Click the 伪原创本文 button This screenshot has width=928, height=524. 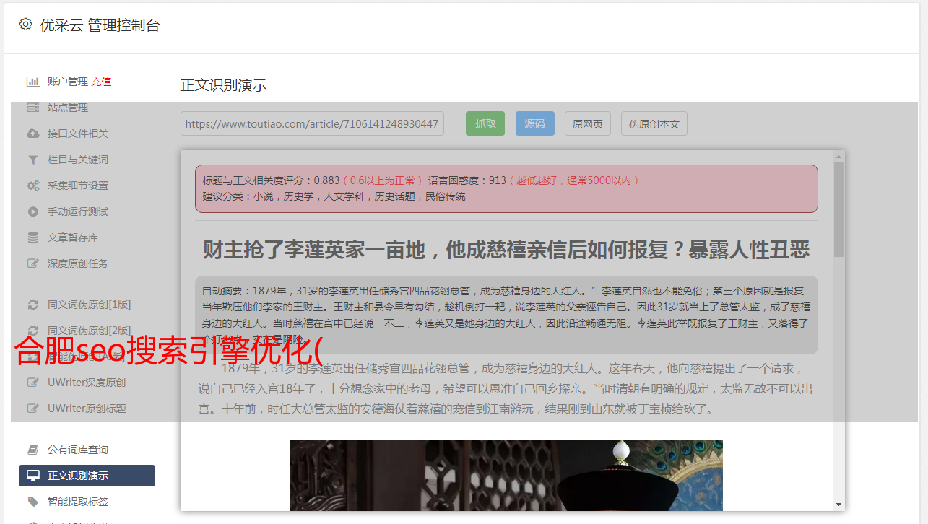(x=654, y=123)
